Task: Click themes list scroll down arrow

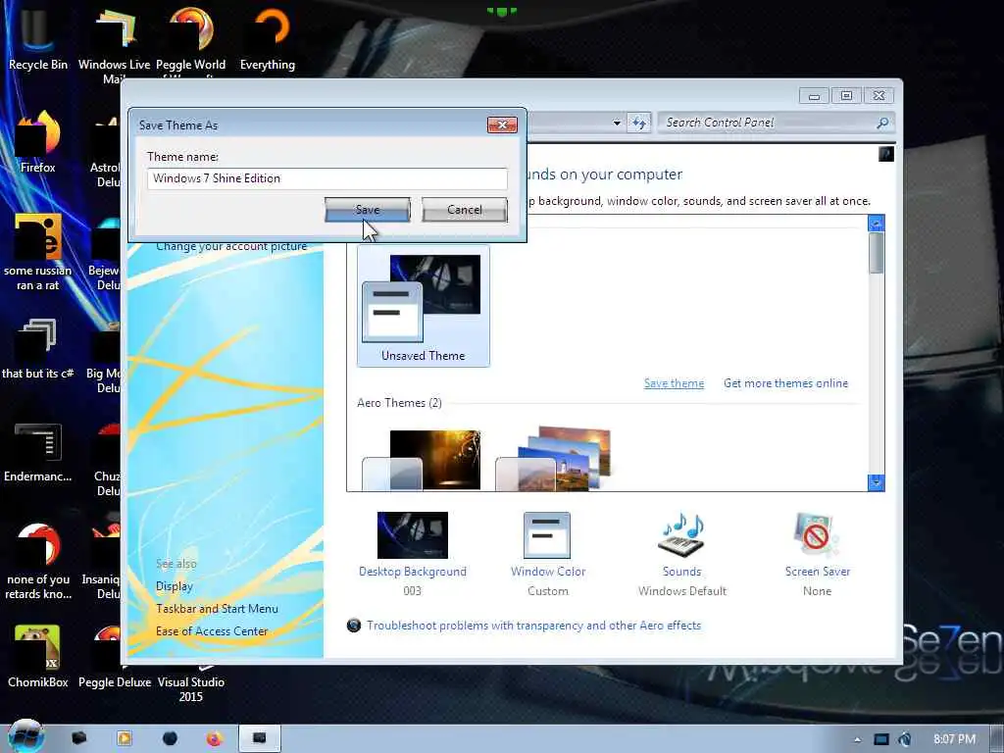Action: pos(876,482)
